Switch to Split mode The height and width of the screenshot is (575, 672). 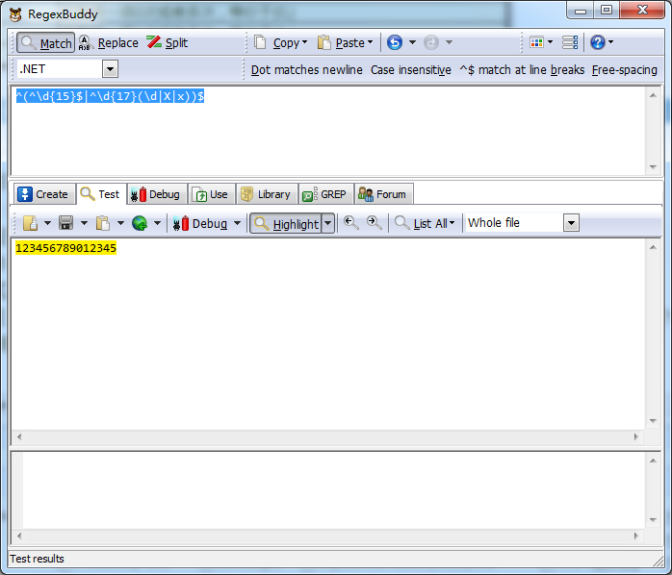pyautogui.click(x=168, y=43)
